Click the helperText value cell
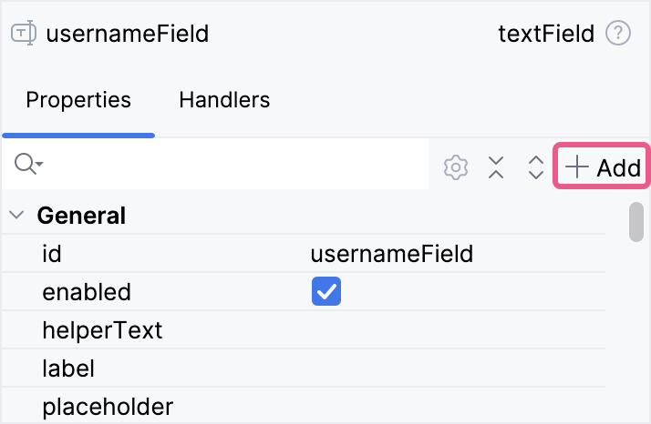Viewport: 651px width, 424px height. coord(456,329)
